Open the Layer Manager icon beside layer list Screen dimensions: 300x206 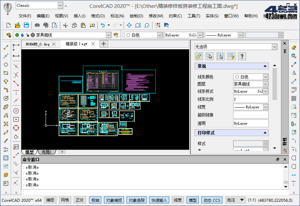click(x=8, y=35)
